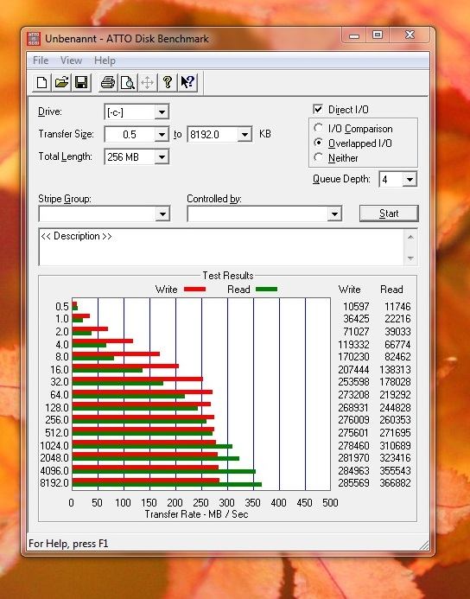Click the 1024.0 transfer size row label
The image size is (470, 599).
pos(54,445)
